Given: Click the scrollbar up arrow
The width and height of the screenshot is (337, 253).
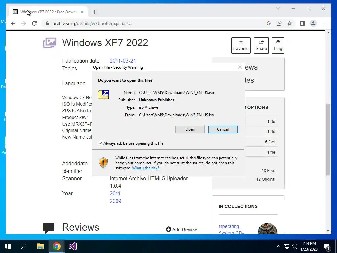Looking at the screenshot, I should point(328,33).
